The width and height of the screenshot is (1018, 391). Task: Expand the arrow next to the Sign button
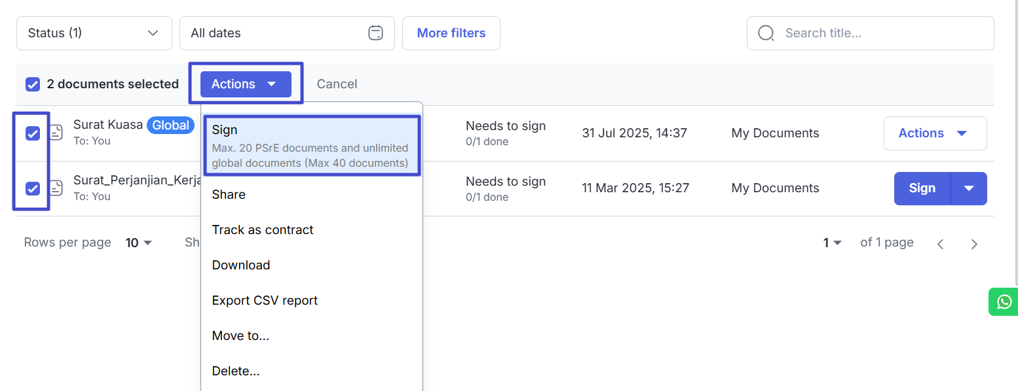[x=969, y=188]
